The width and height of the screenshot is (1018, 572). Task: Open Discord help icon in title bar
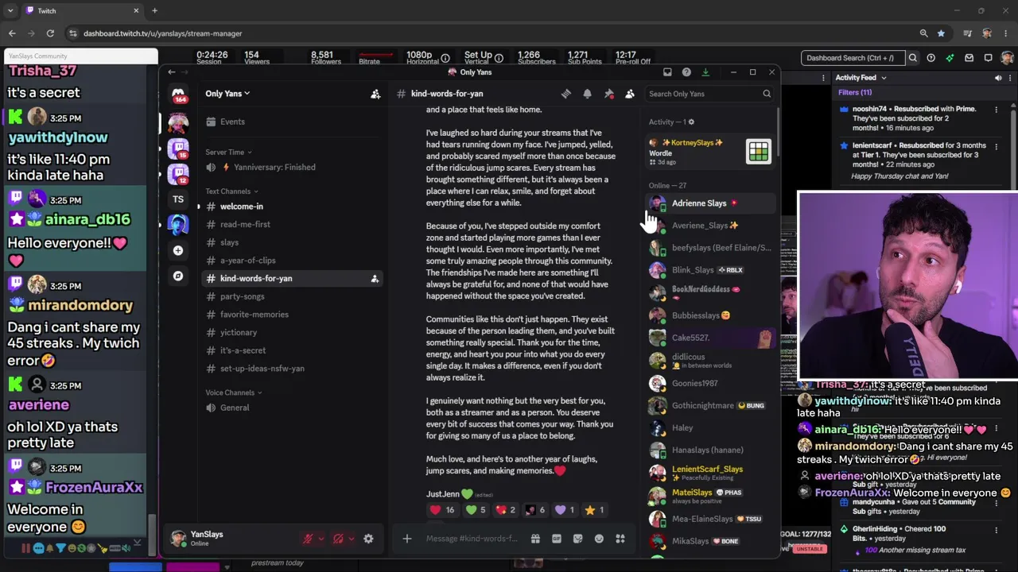(x=686, y=72)
